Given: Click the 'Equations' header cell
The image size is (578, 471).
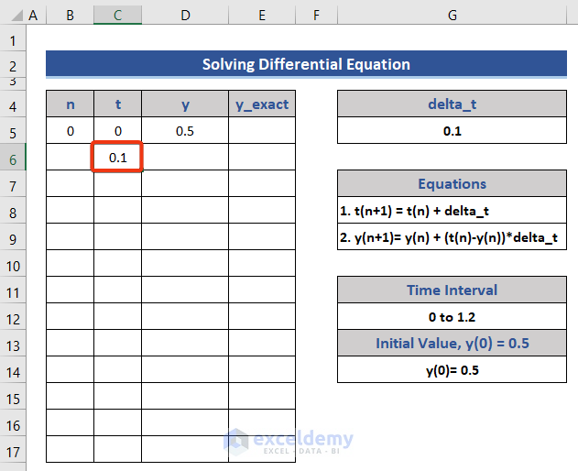Looking at the screenshot, I should tap(452, 184).
